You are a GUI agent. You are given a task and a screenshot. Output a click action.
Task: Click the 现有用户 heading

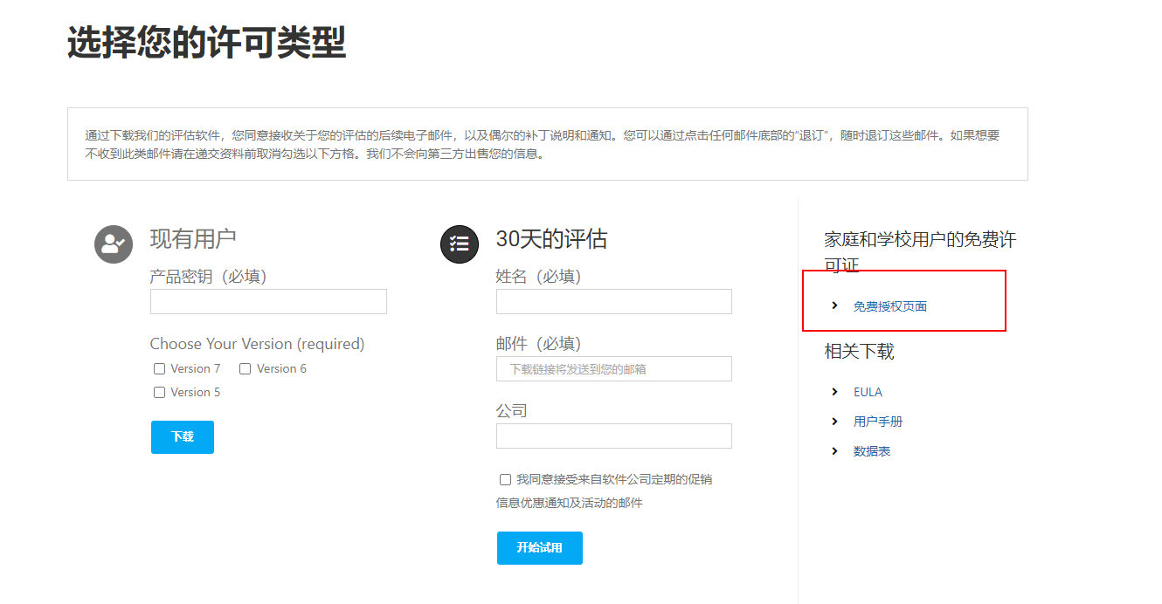(193, 239)
